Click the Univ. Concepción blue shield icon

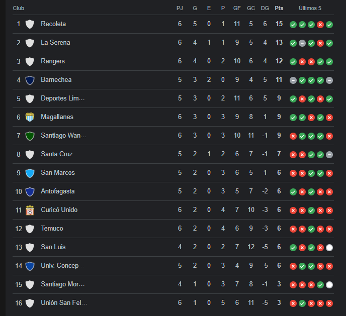tap(30, 266)
